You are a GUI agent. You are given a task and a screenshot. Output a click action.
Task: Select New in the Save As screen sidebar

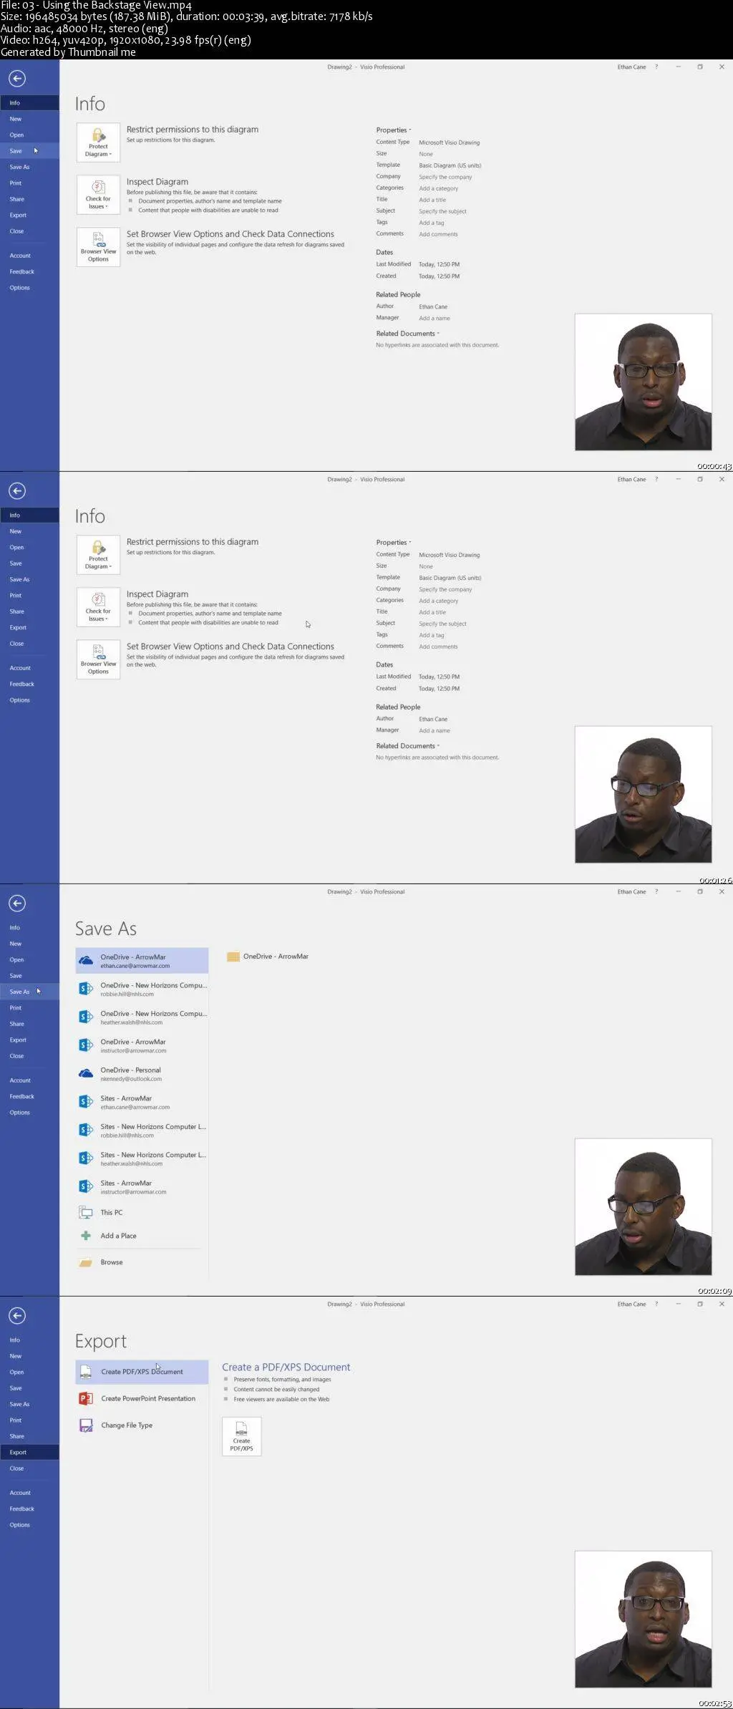pyautogui.click(x=29, y=944)
